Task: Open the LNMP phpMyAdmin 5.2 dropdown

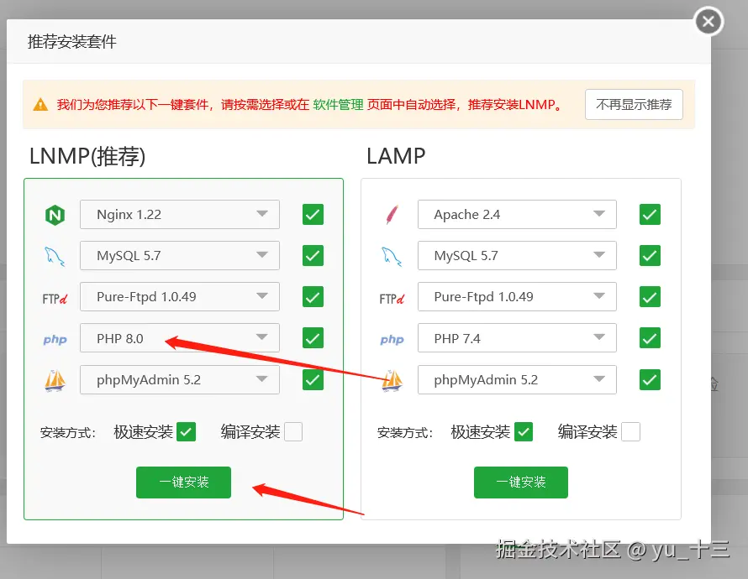Action: (180, 379)
